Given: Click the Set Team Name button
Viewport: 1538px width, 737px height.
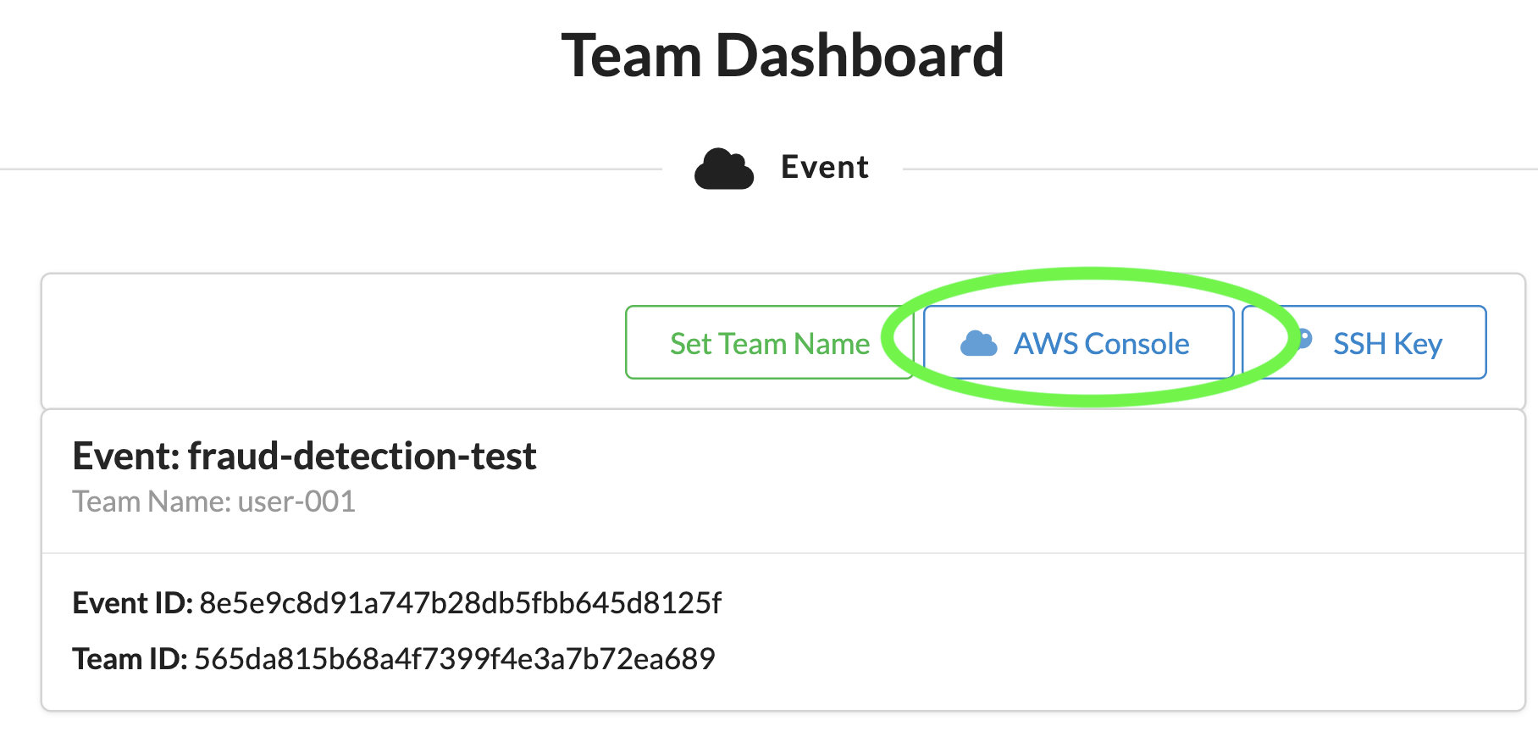Looking at the screenshot, I should coord(769,342).
